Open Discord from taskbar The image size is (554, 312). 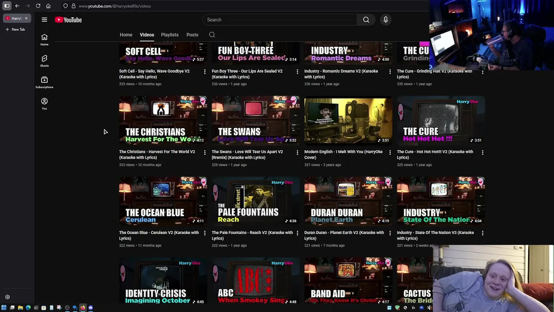coord(90,308)
